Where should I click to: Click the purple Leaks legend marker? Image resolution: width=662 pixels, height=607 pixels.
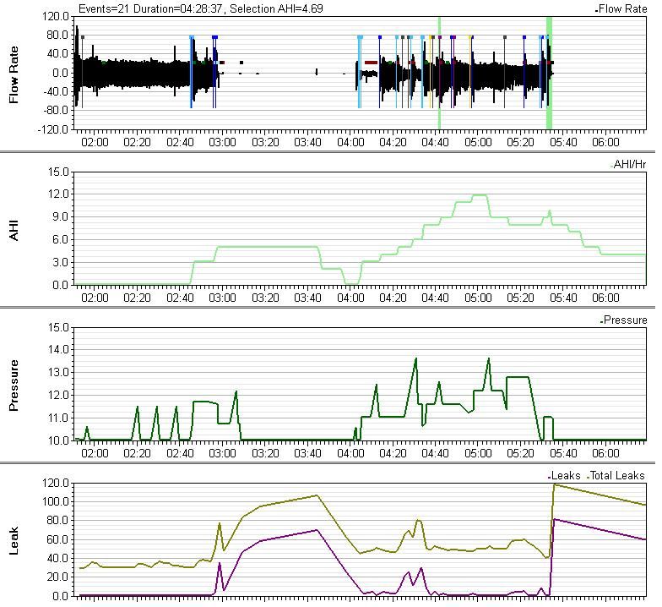point(550,477)
